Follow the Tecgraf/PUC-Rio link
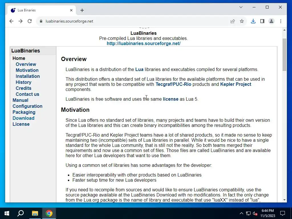 pyautogui.click(x=173, y=84)
